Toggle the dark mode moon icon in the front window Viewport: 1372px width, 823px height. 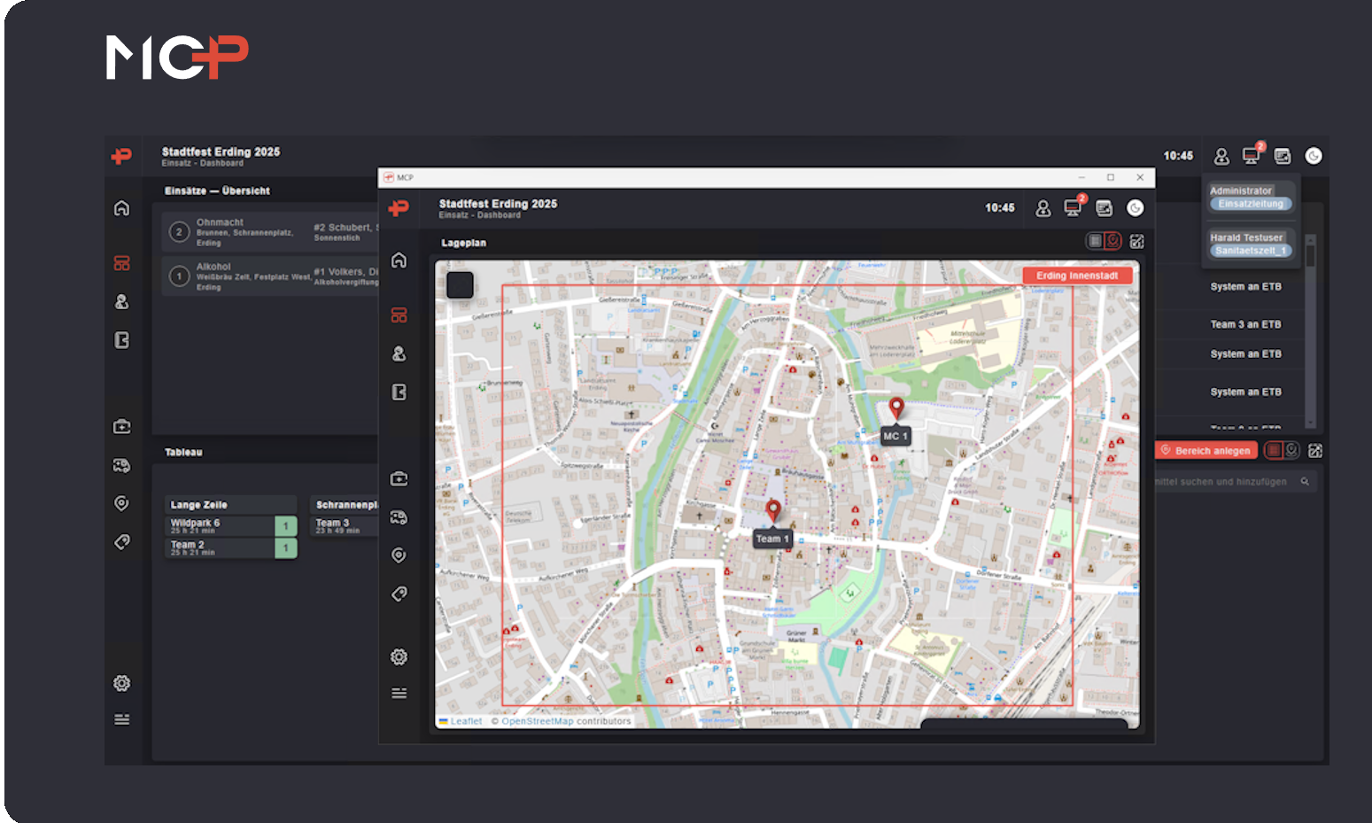(1135, 208)
